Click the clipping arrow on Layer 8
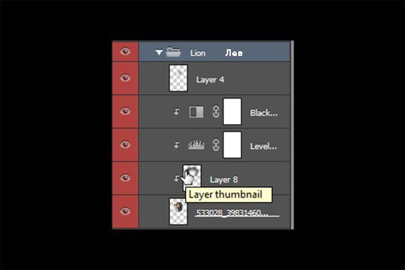405x270 pixels. [176, 178]
